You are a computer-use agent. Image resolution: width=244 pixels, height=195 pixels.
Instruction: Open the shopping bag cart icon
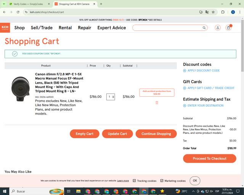pos(228,28)
